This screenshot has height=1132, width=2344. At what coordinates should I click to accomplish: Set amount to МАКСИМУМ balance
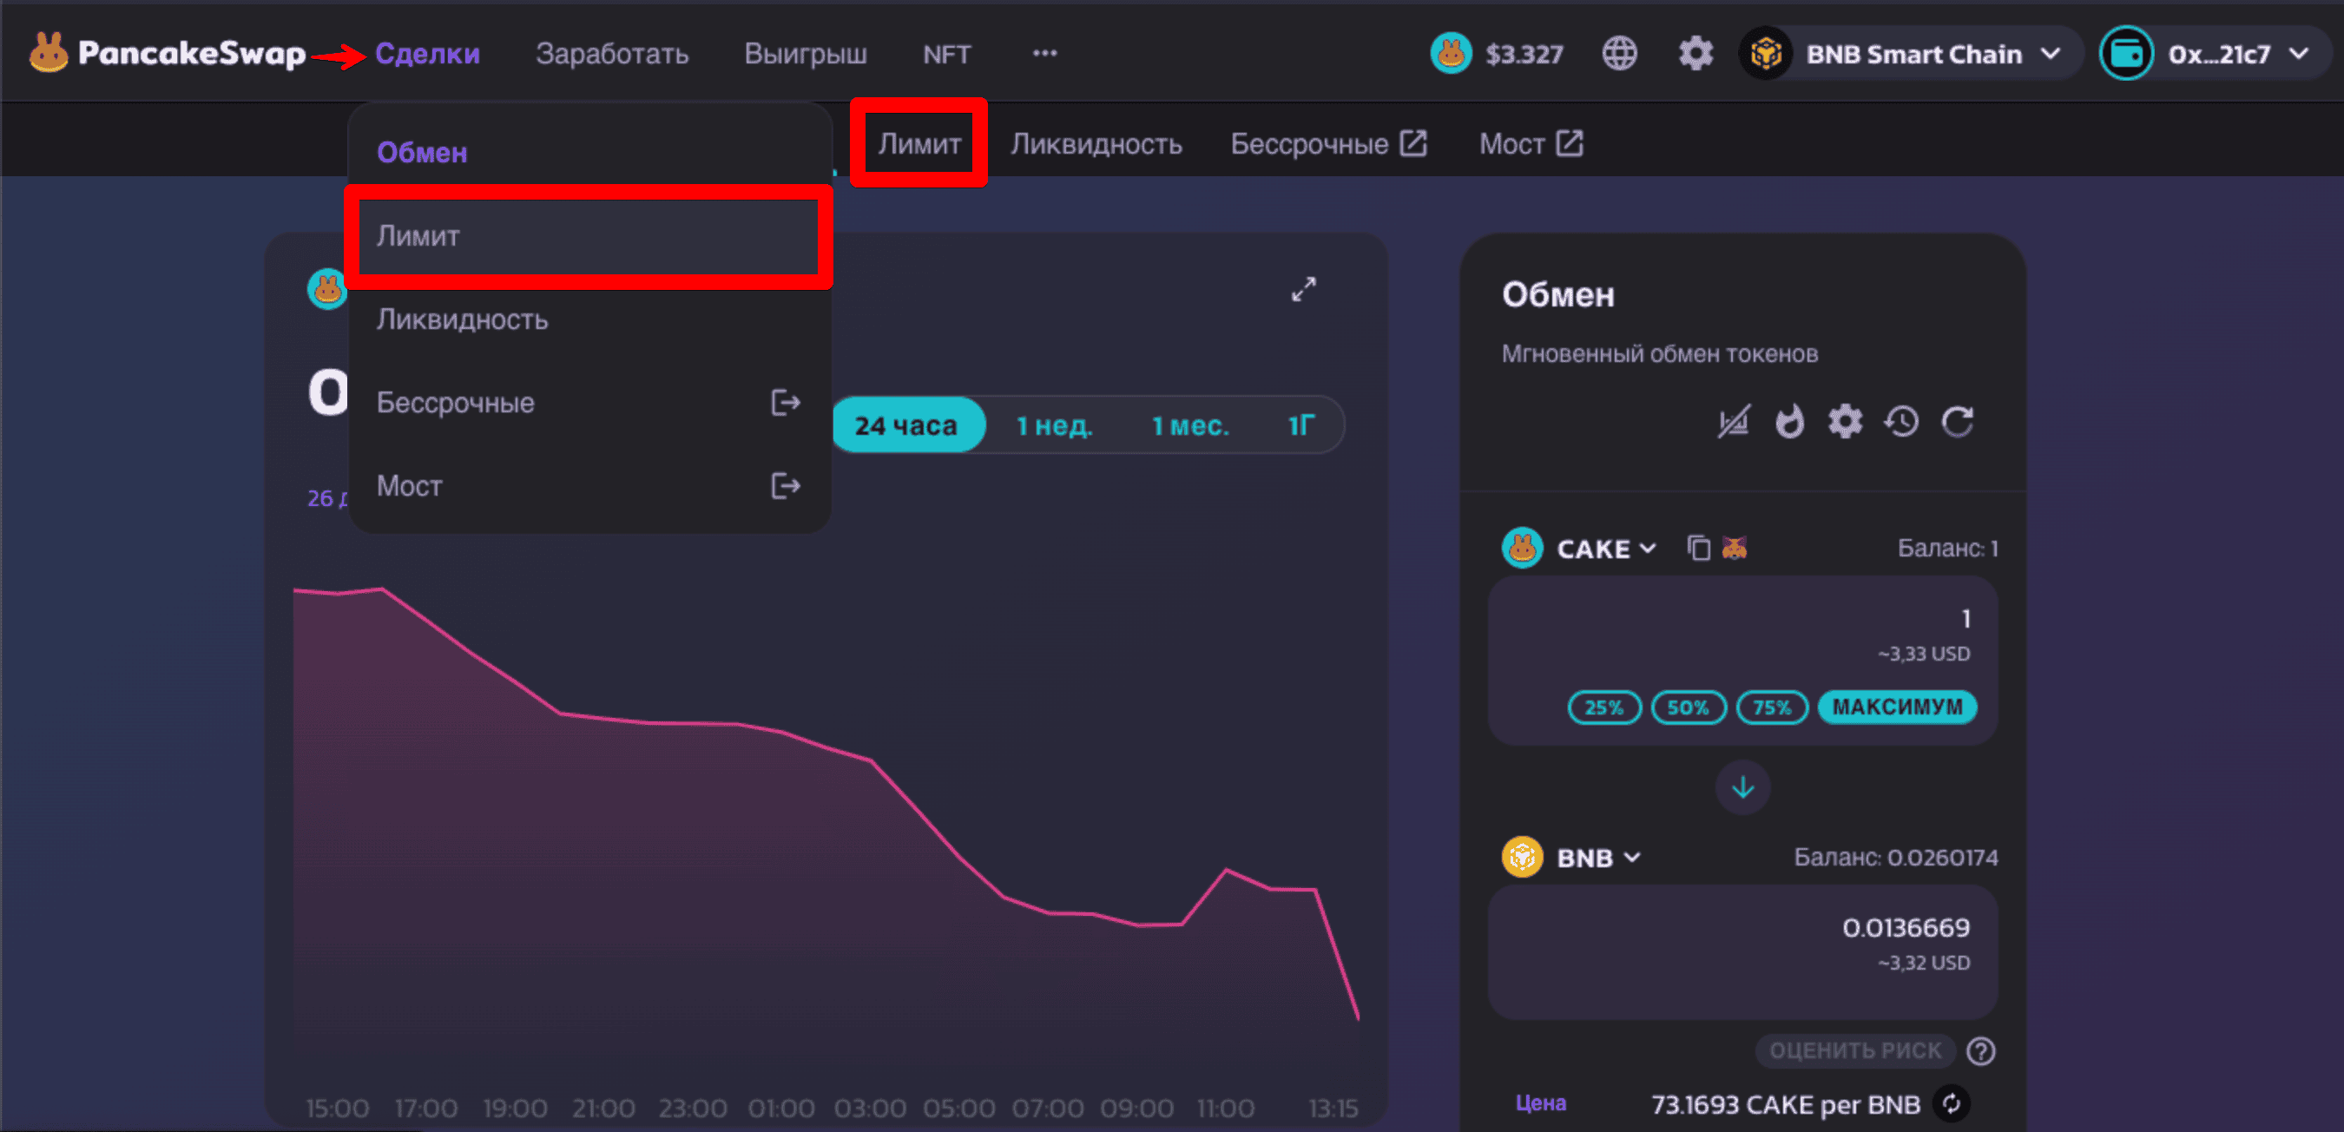point(1897,707)
